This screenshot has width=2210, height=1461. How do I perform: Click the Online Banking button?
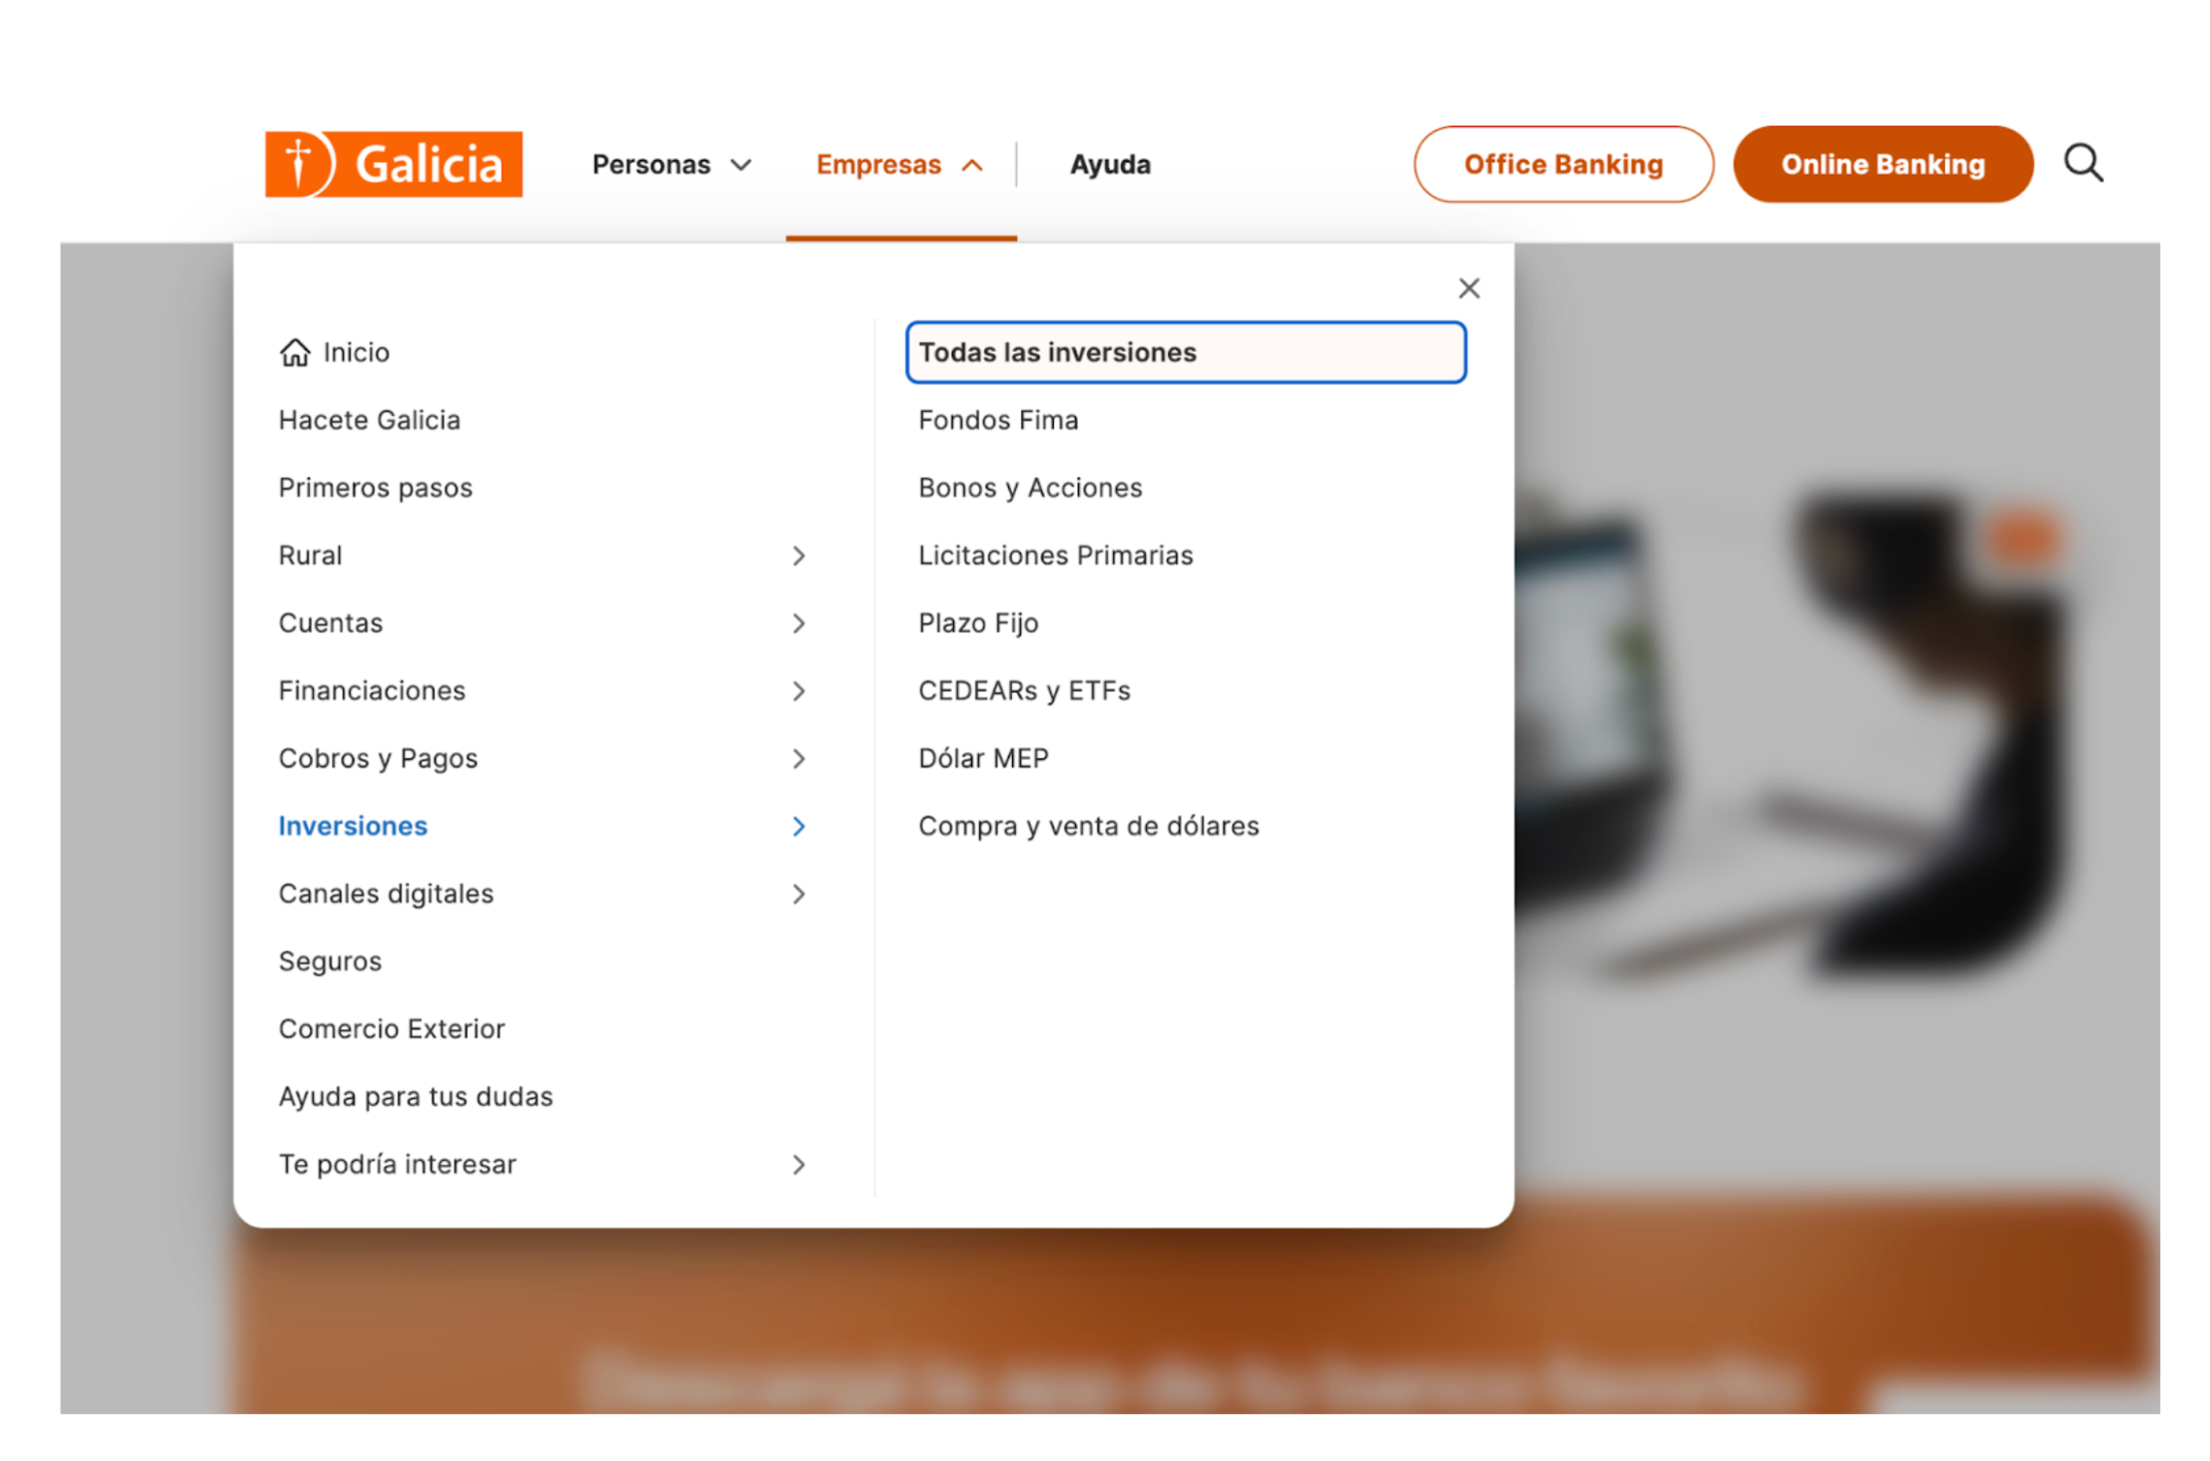click(x=1882, y=164)
